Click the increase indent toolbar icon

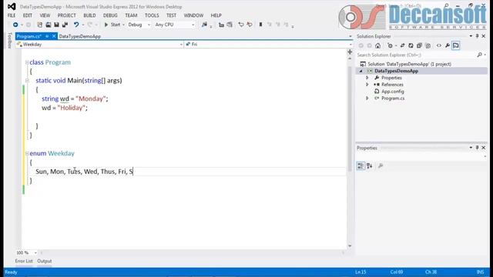coord(230,25)
